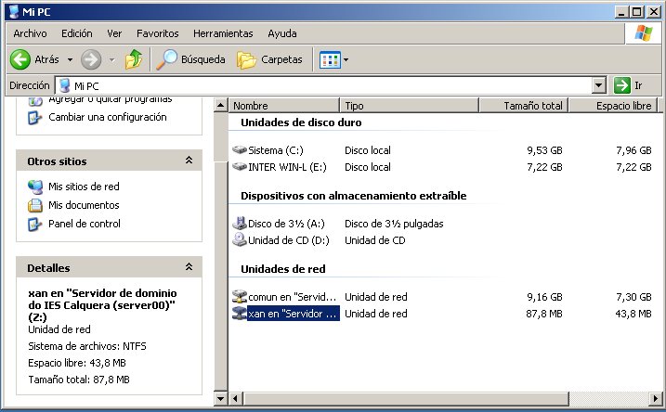666x412 pixels.
Task: Go back with the Atrás arrow button
Action: [20, 59]
